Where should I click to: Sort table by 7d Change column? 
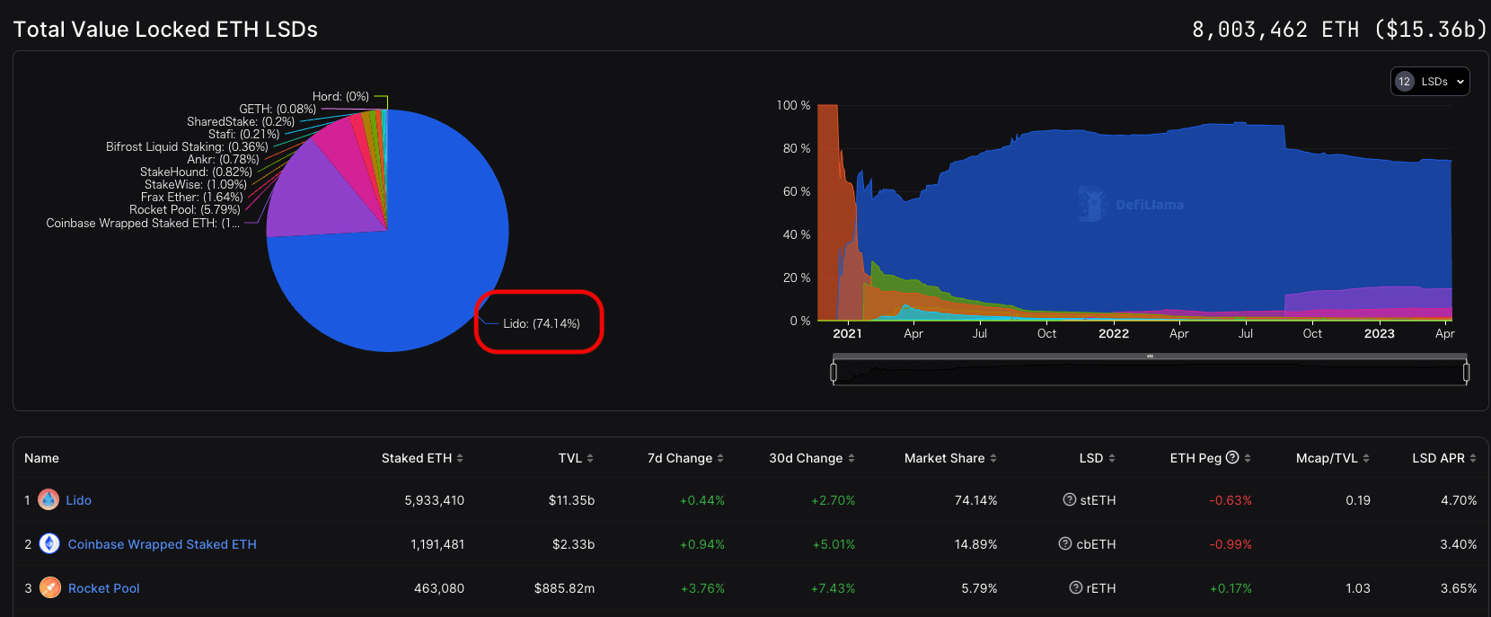[685, 458]
